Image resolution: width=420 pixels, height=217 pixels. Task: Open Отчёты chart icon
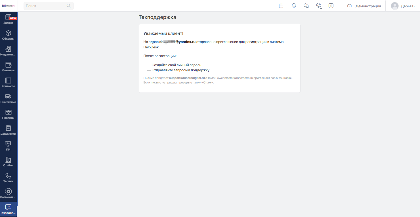coord(8,162)
